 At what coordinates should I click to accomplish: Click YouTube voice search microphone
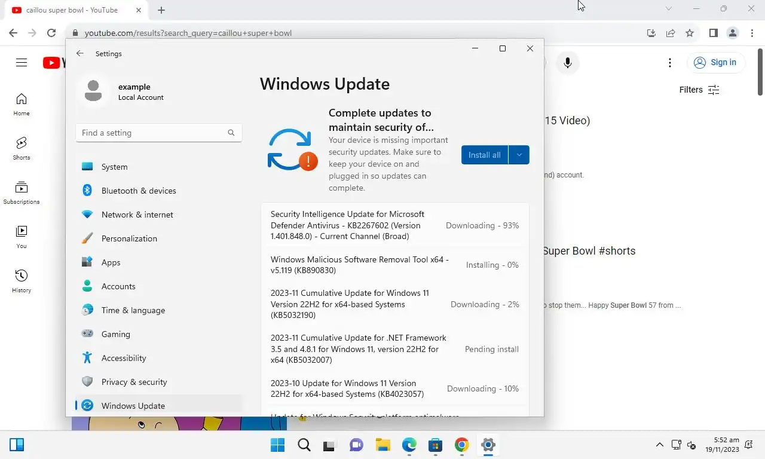click(x=568, y=62)
